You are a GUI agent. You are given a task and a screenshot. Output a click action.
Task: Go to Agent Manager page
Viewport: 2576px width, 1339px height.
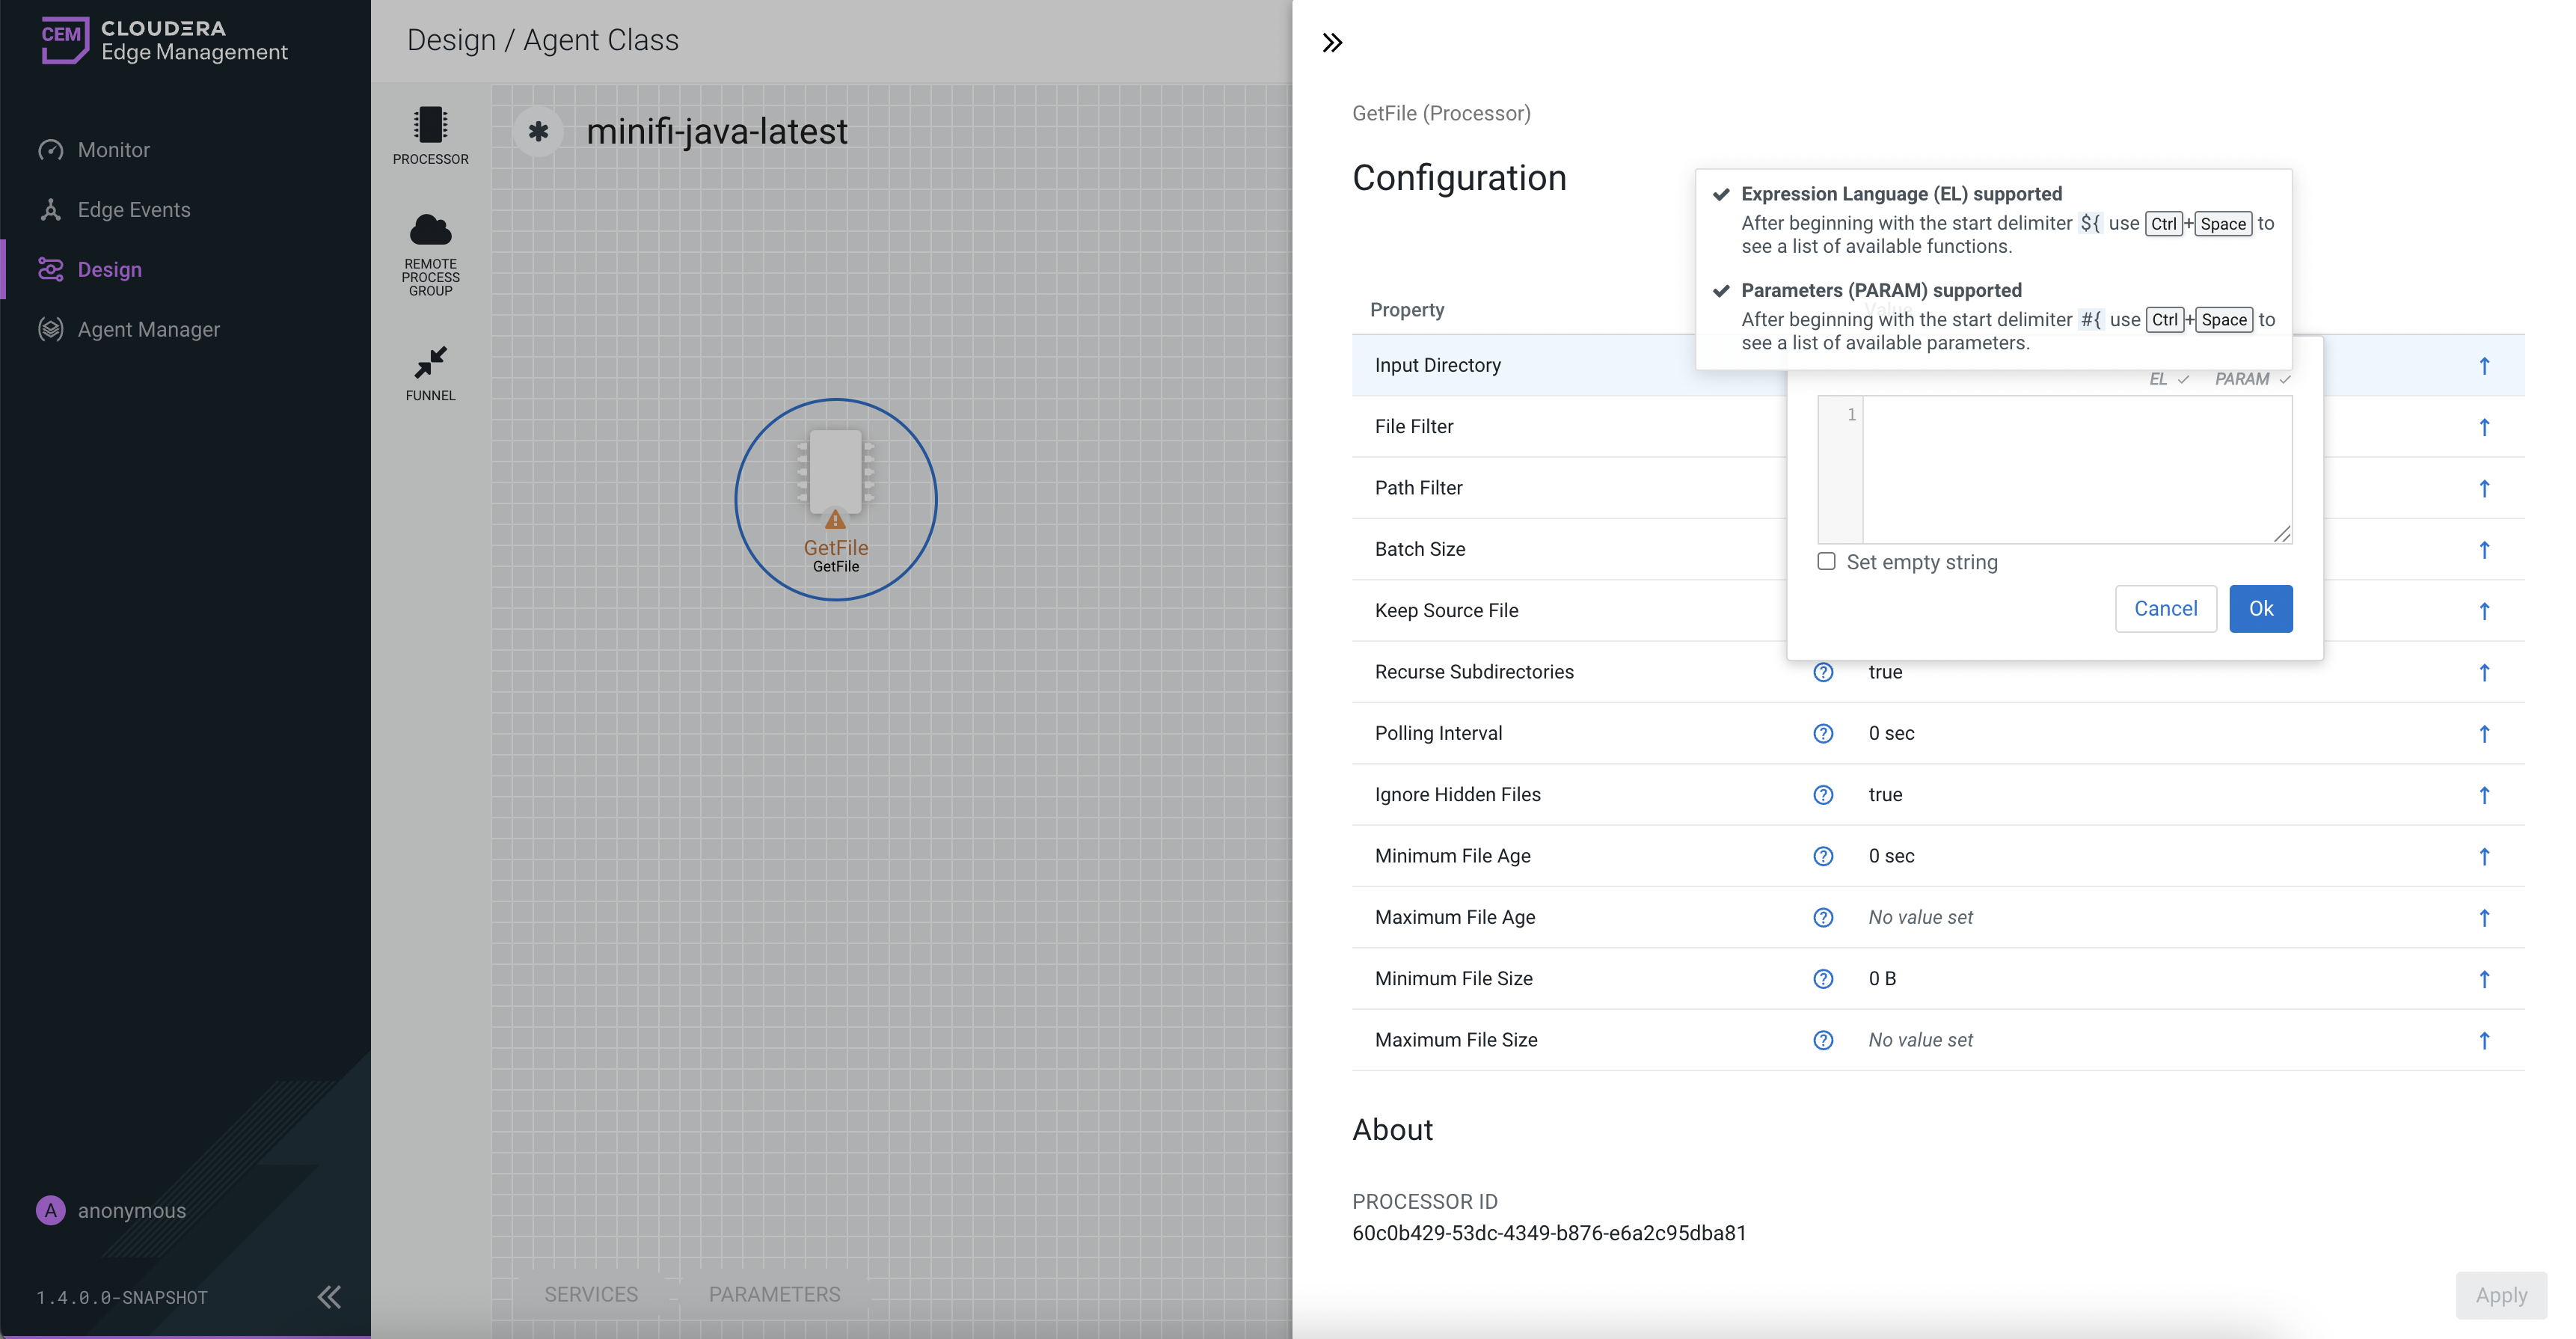tap(148, 329)
